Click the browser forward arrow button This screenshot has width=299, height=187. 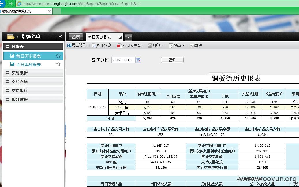pyautogui.click(x=11, y=3)
